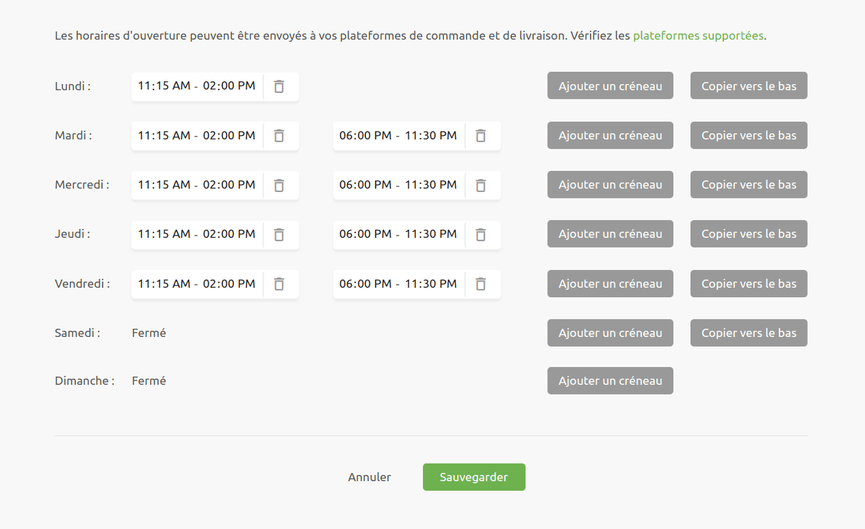The image size is (865, 529).
Task: Delete Tuesday's 06:00 PM evening slot
Action: click(x=481, y=135)
